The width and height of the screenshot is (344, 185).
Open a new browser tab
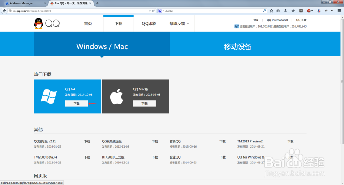tap(97, 3)
